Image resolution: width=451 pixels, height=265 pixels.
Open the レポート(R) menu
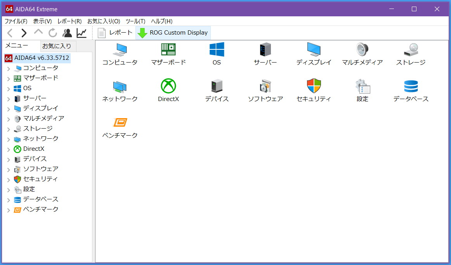click(69, 21)
